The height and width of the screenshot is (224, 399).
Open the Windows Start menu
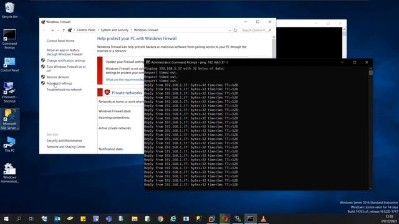pyautogui.click(x=6, y=218)
